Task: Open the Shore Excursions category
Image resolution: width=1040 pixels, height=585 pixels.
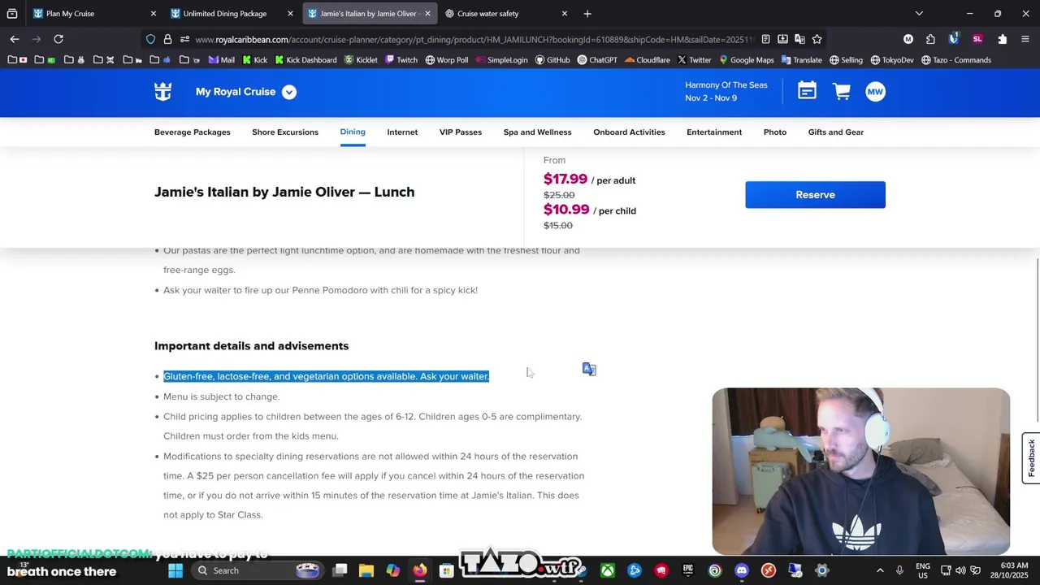Action: coord(285,132)
